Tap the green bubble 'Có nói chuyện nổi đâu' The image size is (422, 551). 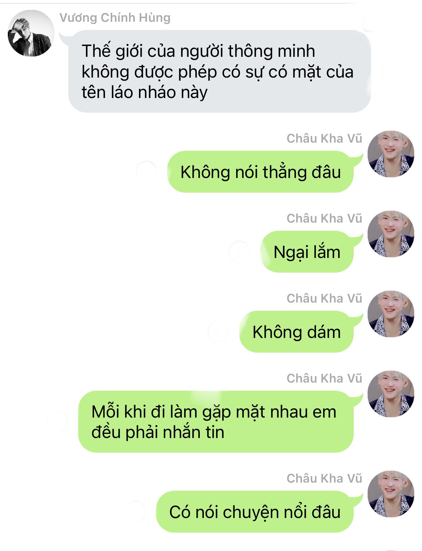[255, 512]
